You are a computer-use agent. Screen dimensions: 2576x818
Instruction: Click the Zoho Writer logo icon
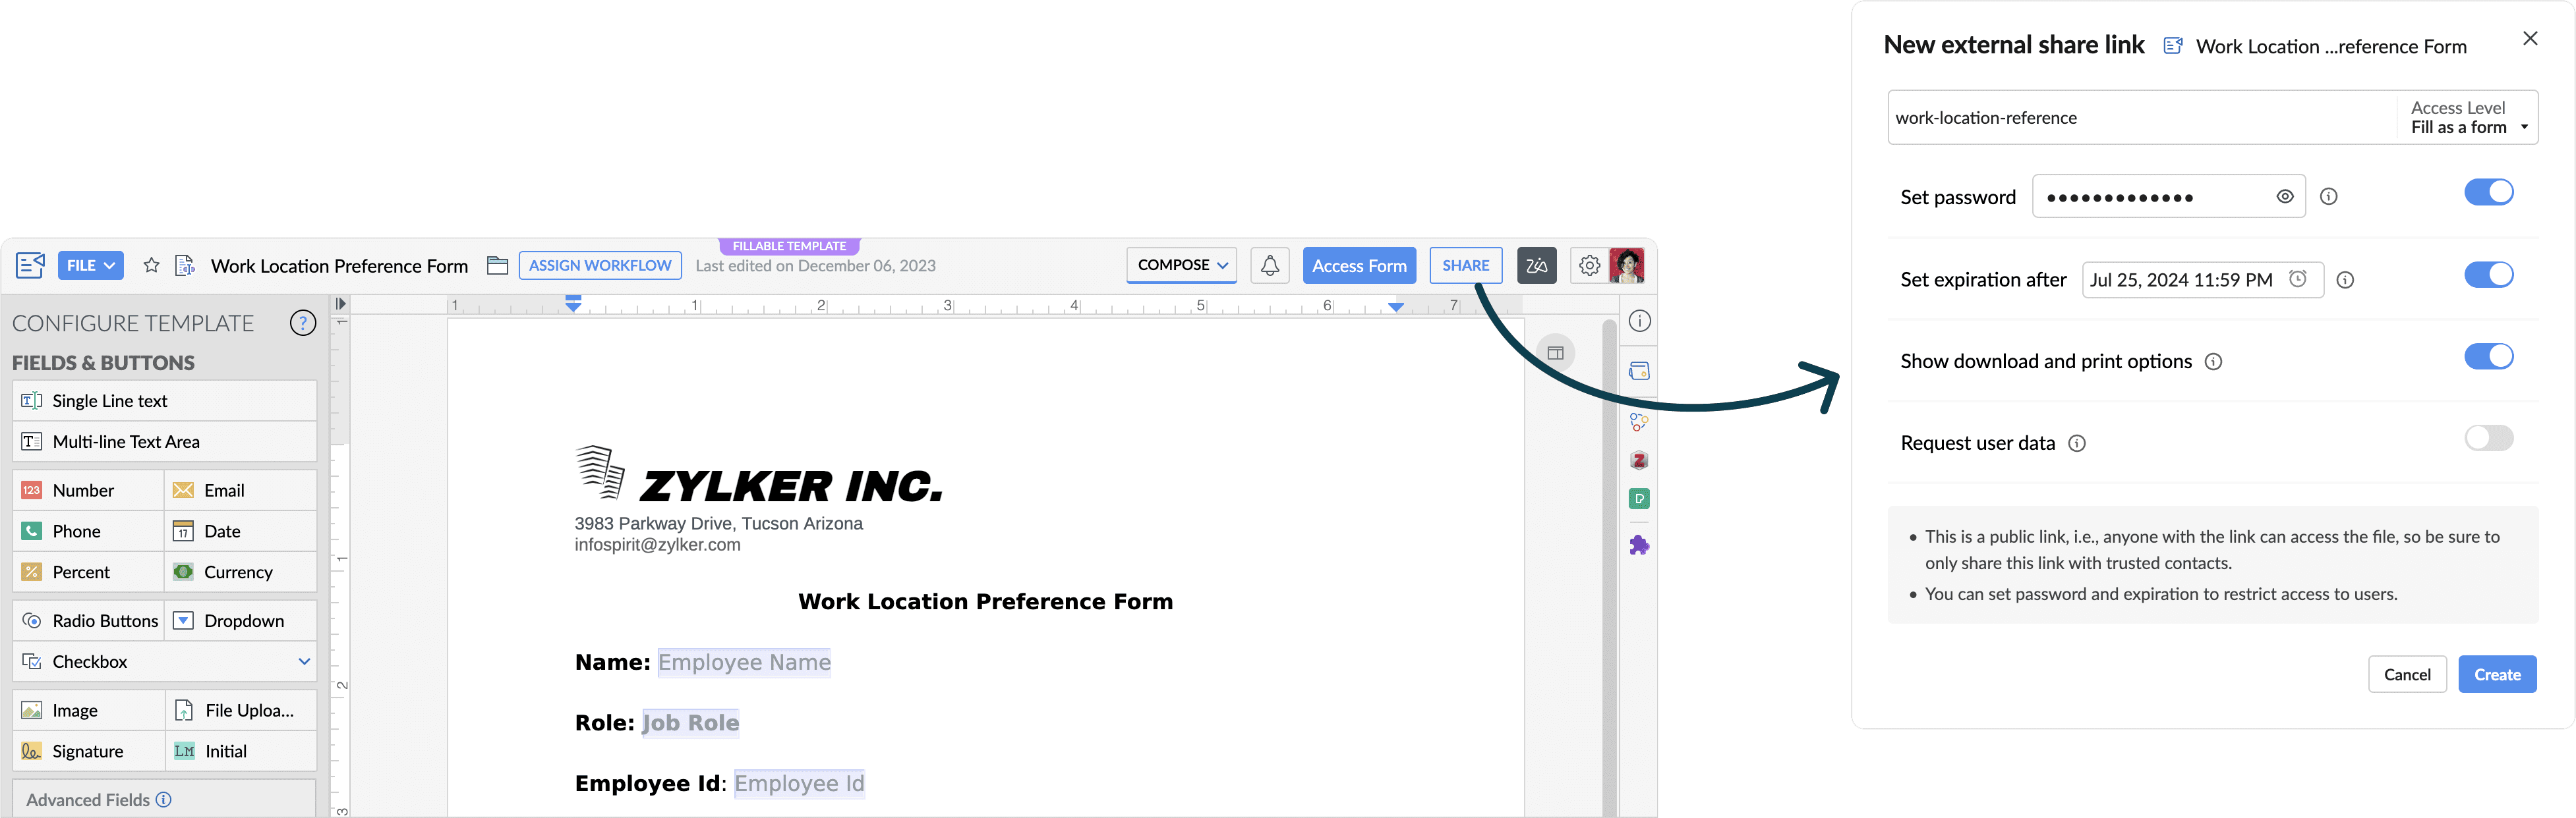(x=30, y=265)
